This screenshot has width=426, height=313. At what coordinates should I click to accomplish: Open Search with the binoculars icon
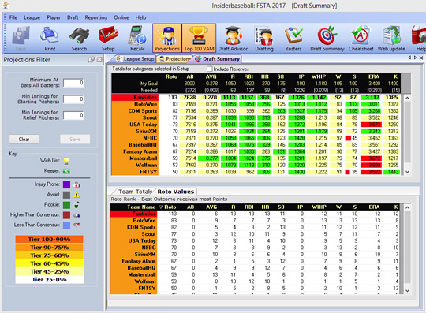79,38
